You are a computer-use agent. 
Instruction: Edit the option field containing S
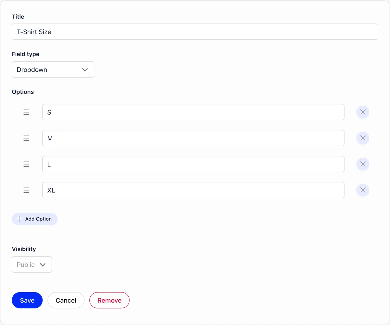(193, 112)
